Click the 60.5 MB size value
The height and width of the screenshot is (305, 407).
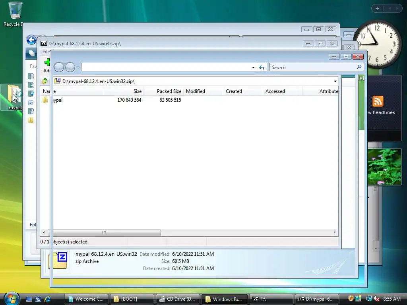pos(181,261)
